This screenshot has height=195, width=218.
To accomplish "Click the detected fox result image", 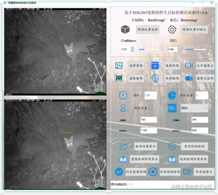I will [55, 144].
